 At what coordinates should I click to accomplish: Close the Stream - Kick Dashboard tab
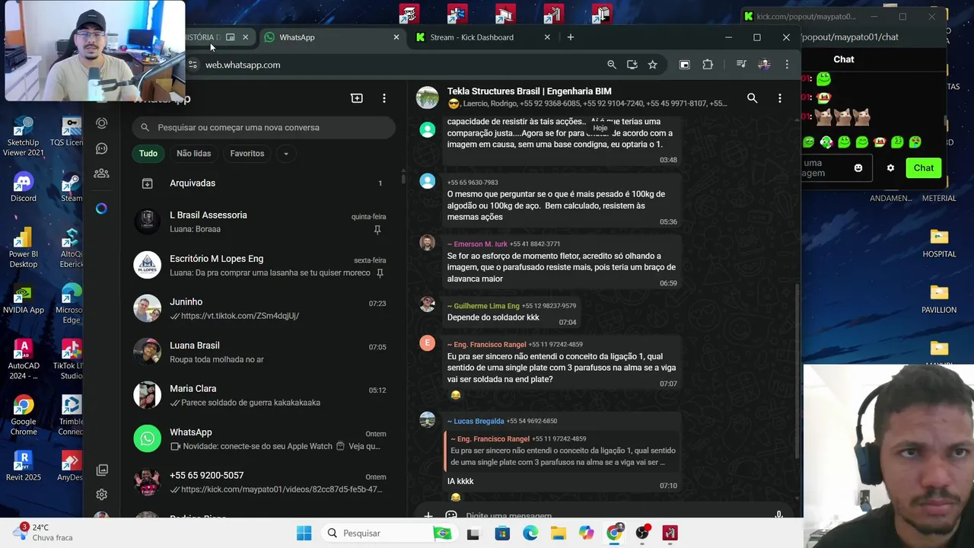coord(547,37)
